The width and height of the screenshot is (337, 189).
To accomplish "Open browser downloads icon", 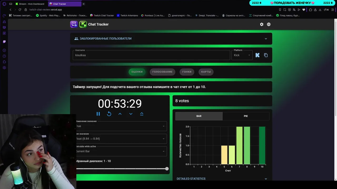I will (x=320, y=10).
